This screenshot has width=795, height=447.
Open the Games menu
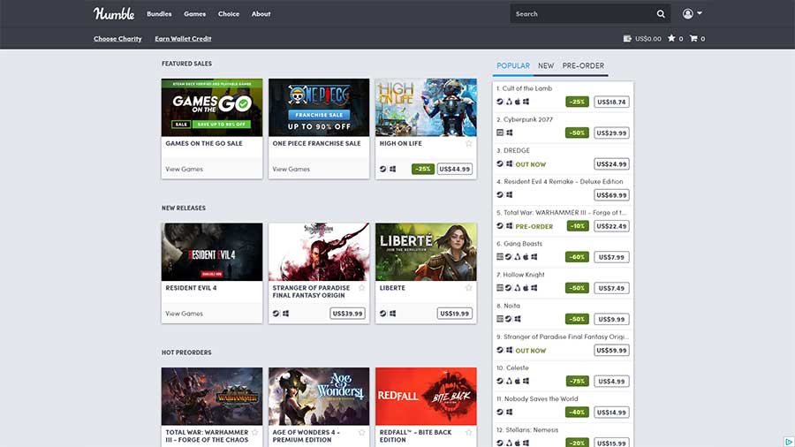tap(194, 14)
